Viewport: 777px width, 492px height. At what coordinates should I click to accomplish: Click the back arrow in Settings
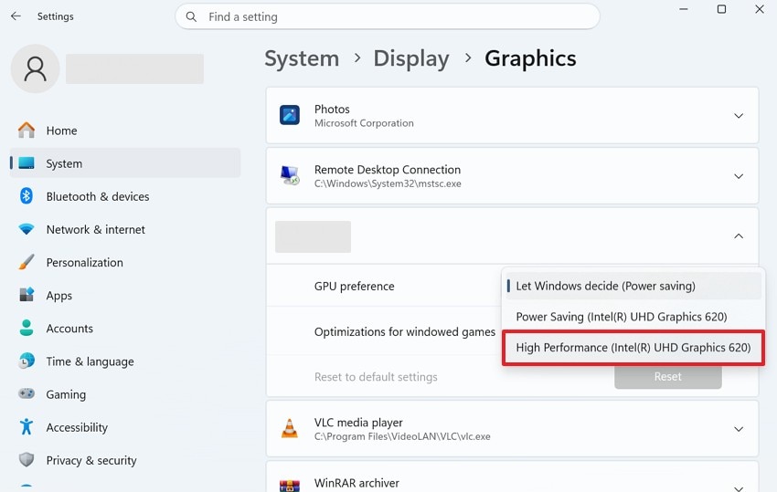pyautogui.click(x=16, y=16)
